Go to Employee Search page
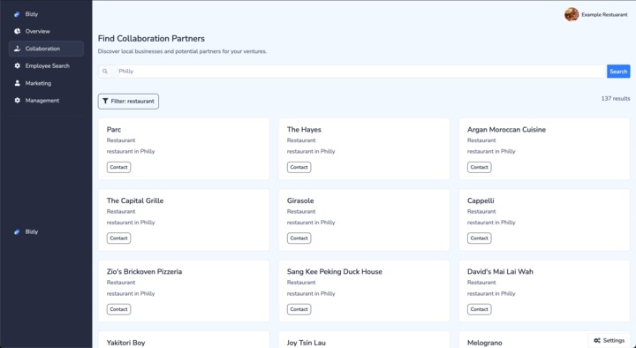The height and width of the screenshot is (348, 636). (x=46, y=65)
